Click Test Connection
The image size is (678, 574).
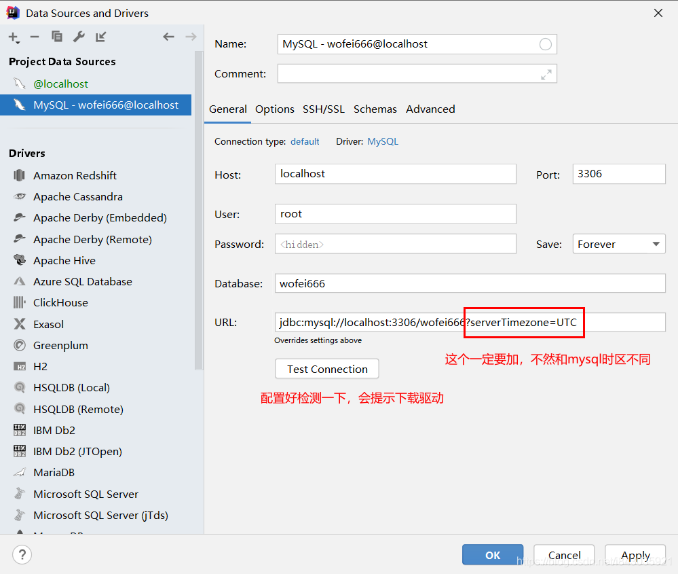tap(326, 368)
